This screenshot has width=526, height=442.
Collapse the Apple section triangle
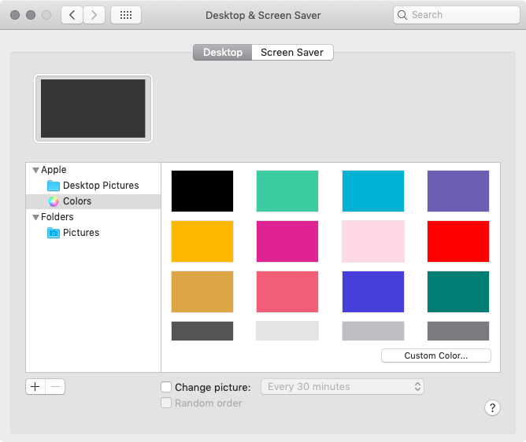tap(35, 170)
